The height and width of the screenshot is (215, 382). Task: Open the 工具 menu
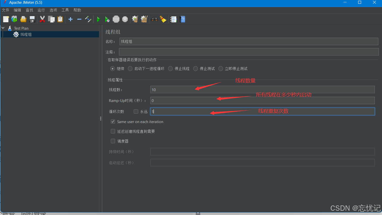coord(65,10)
